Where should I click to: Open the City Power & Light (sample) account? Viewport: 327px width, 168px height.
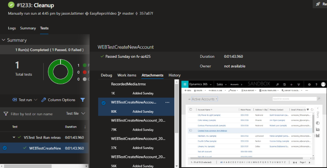(x=209, y=115)
